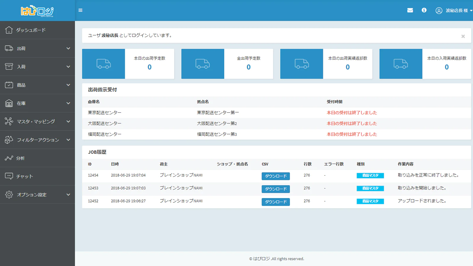Click the envelope messages icon in header
This screenshot has width=473, height=266.
click(x=410, y=10)
